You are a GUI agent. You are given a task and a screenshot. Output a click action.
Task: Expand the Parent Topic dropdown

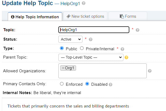coord(91,57)
